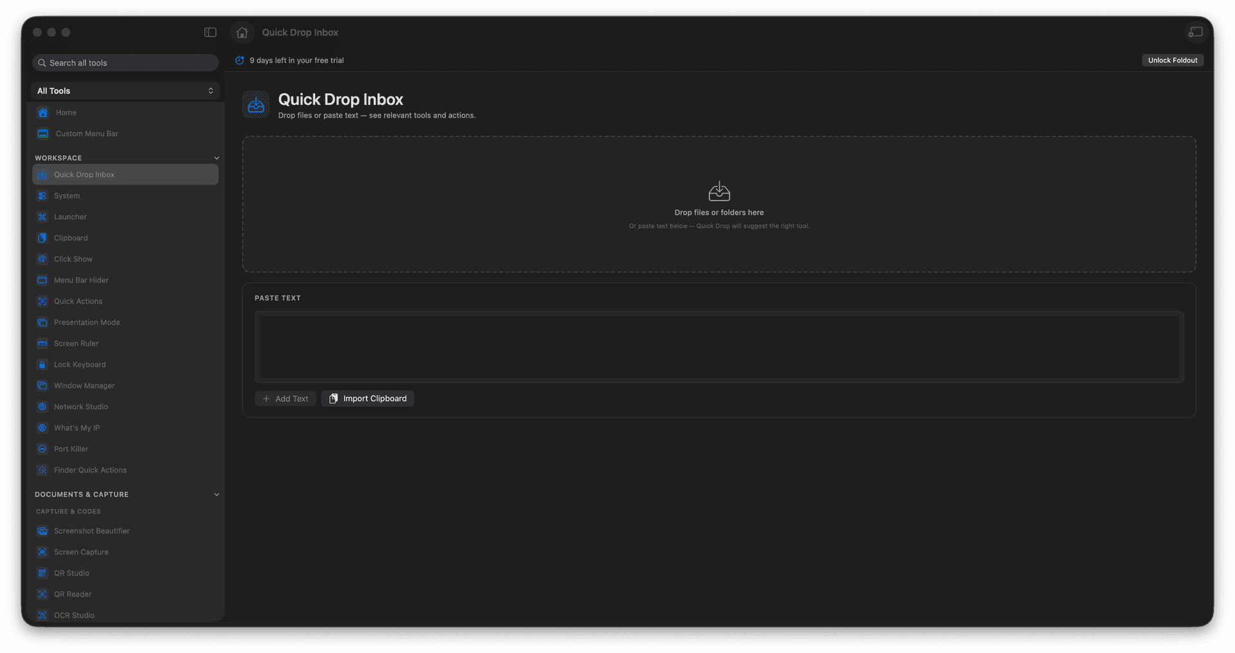Viewport: 1235px width, 653px height.
Task: Select the Quick Actions icon
Action: pos(42,301)
